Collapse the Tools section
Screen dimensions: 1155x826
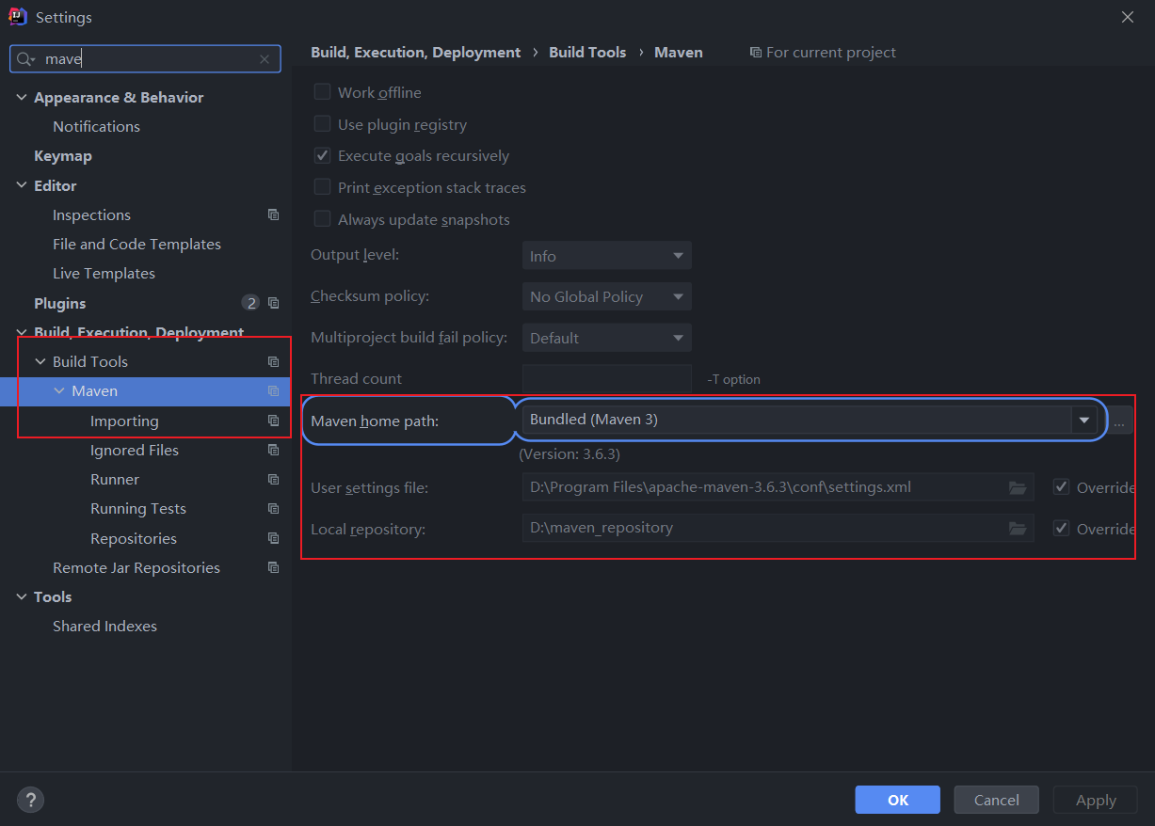pyautogui.click(x=22, y=596)
